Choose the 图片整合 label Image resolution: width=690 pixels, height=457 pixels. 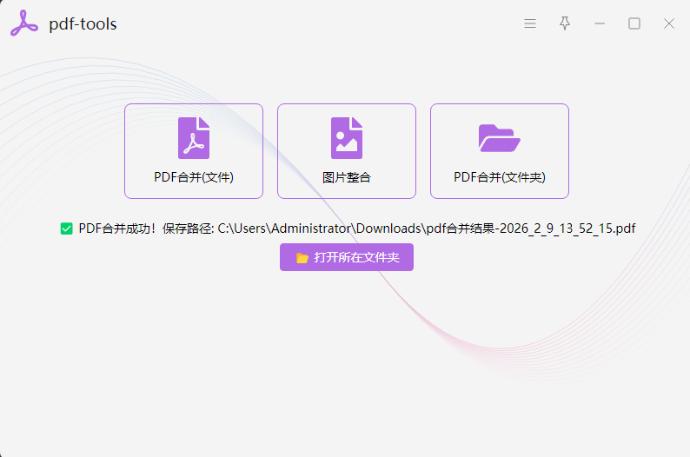pyautogui.click(x=347, y=177)
